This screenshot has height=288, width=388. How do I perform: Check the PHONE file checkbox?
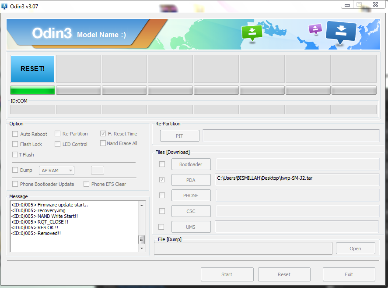pos(162,196)
